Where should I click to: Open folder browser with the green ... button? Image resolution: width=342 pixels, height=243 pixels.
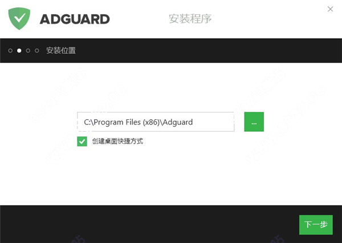(x=254, y=122)
